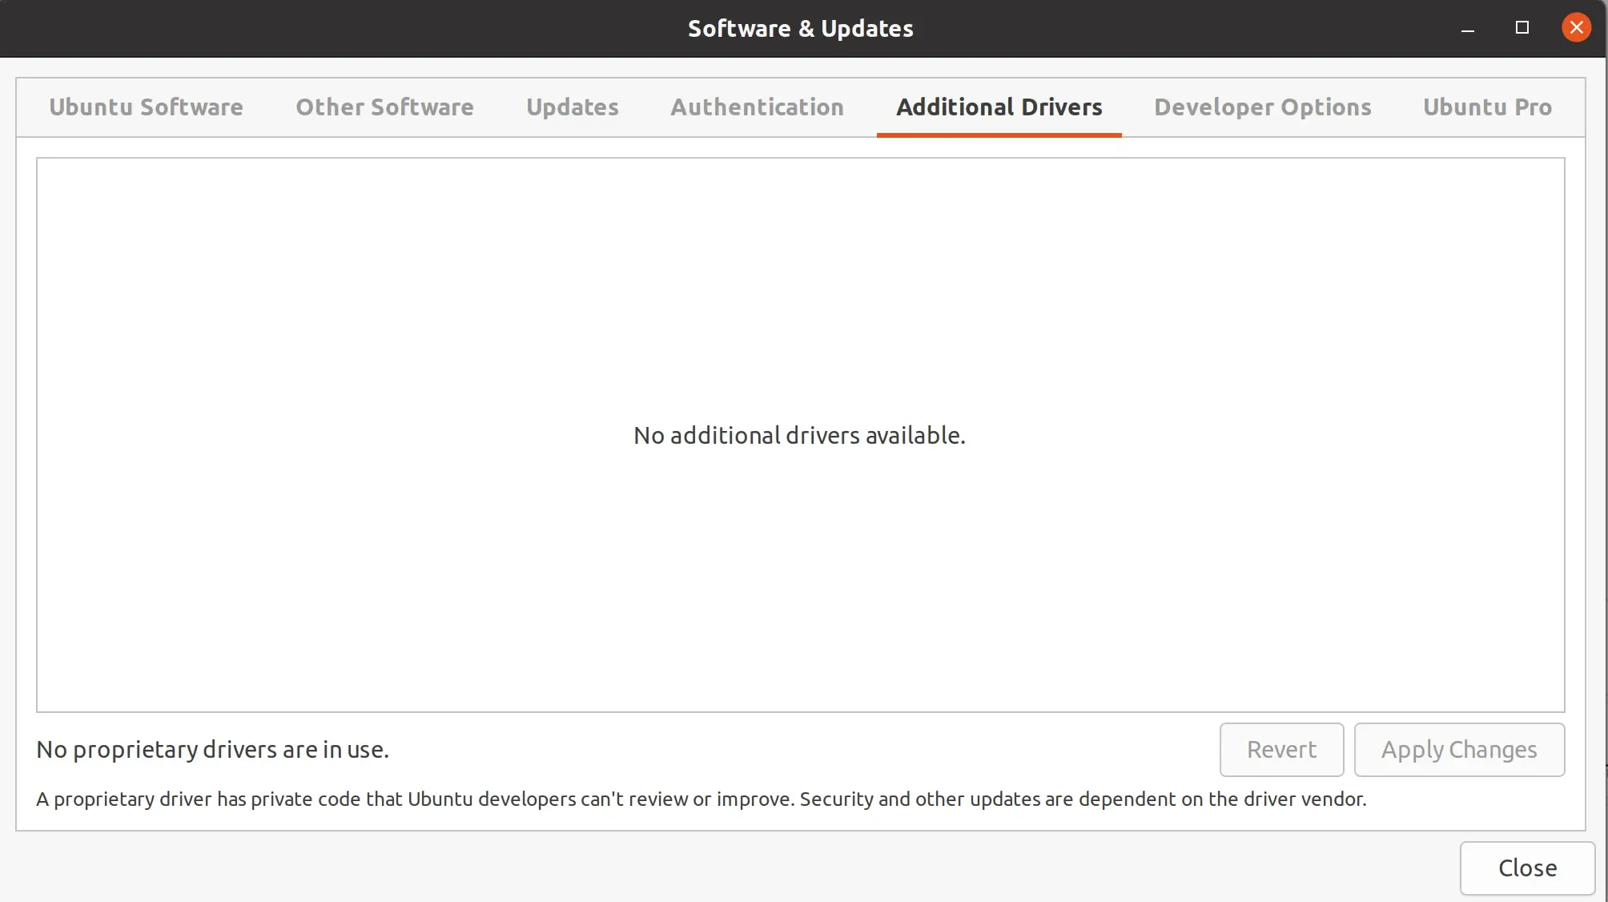
Task: Maximize the Software & Updates window
Action: [x=1522, y=28]
